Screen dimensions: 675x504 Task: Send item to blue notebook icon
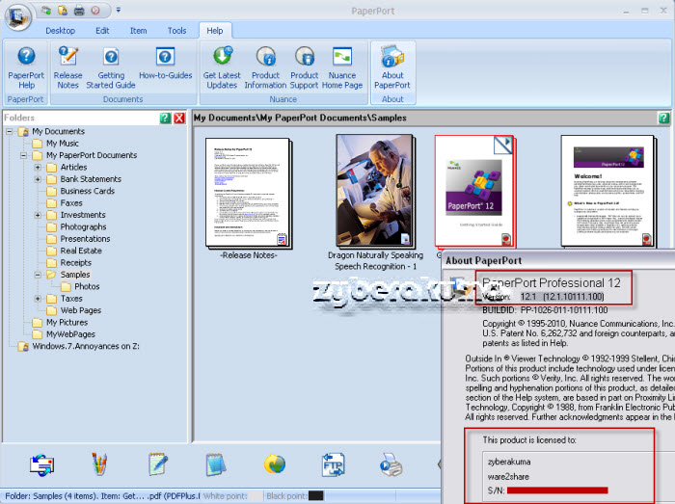click(216, 464)
